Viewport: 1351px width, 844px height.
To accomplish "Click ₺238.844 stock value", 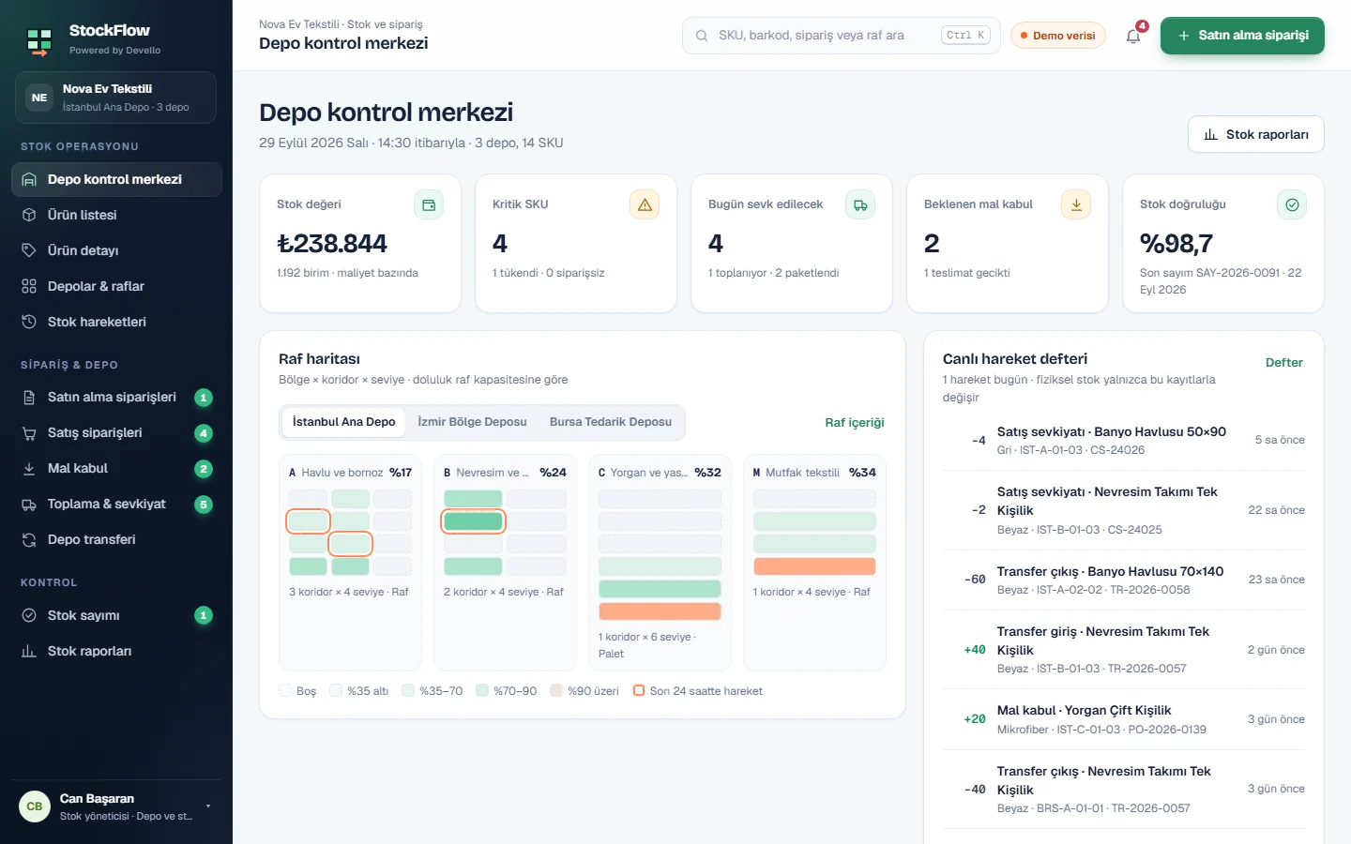I will pyautogui.click(x=332, y=244).
